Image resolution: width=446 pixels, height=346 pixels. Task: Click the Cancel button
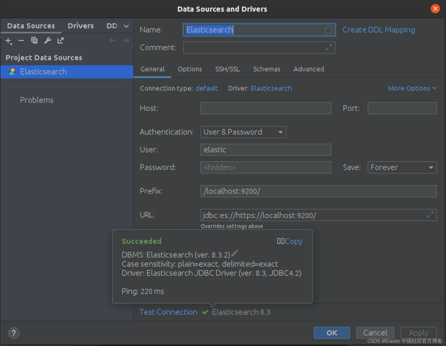[375, 333]
